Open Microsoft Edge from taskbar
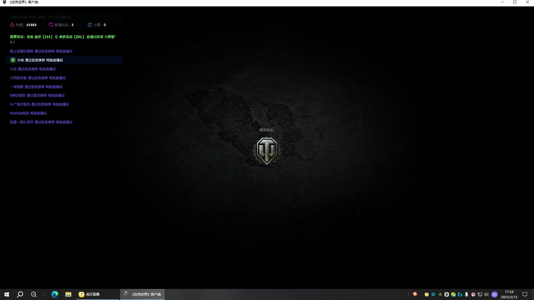This screenshot has width=534, height=300. coord(55,294)
